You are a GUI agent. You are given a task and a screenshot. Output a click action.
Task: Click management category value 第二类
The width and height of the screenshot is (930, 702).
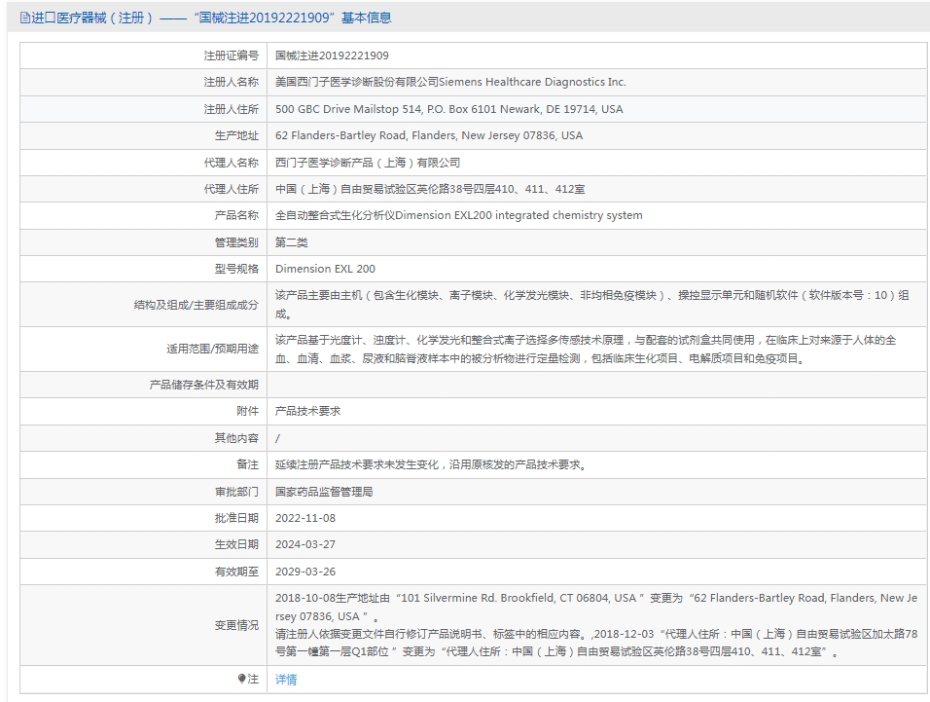pos(291,242)
